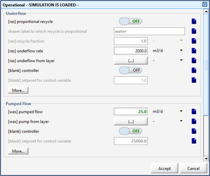Click Underflow setpoint field showing 1.0

pos(131,80)
